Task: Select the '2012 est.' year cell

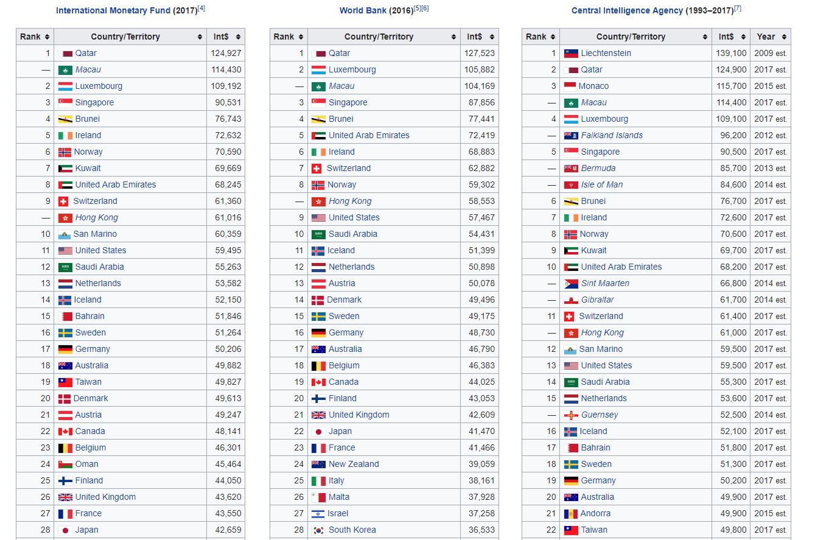Action: click(771, 136)
